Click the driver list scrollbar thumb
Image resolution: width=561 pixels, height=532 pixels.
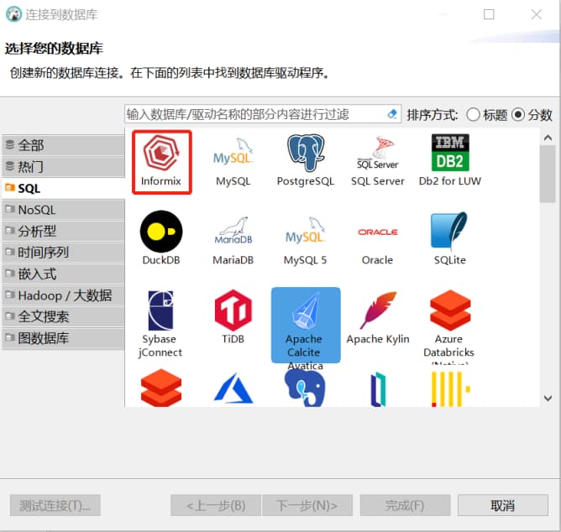coord(548,174)
